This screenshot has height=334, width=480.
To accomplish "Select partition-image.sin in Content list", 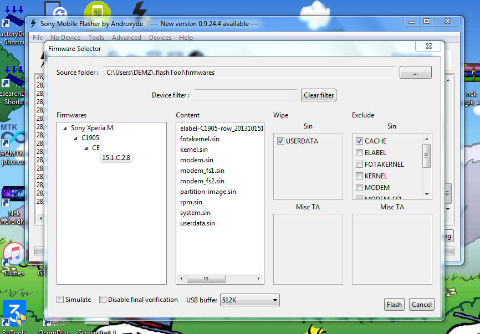I will 208,192.
